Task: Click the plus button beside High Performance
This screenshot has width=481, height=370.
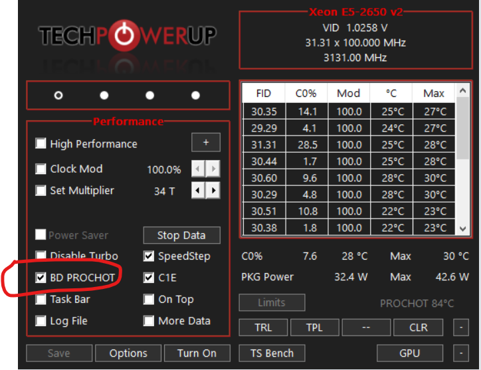Action: click(206, 142)
